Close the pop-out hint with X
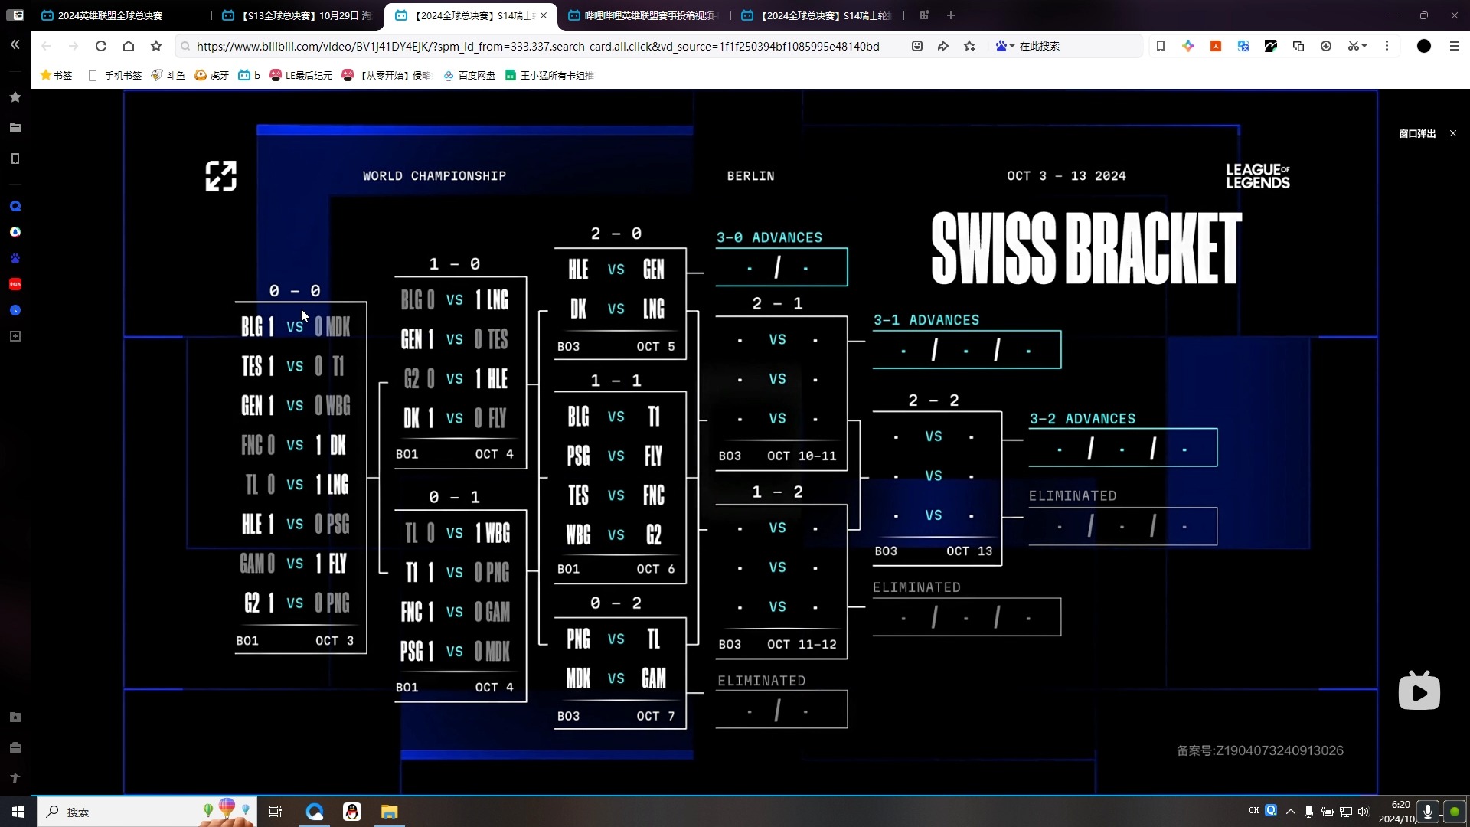Image resolution: width=1470 pixels, height=827 pixels. pos(1453,133)
